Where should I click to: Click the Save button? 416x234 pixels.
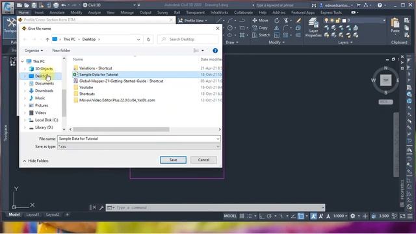point(174,160)
